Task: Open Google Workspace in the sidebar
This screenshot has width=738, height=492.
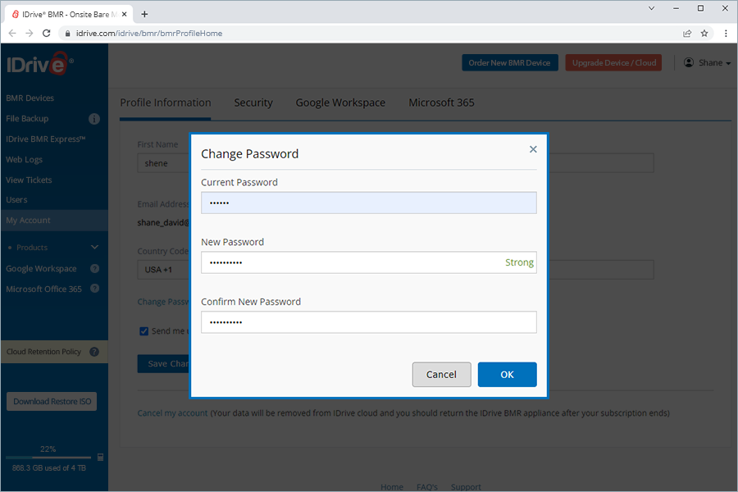Action: tap(41, 268)
